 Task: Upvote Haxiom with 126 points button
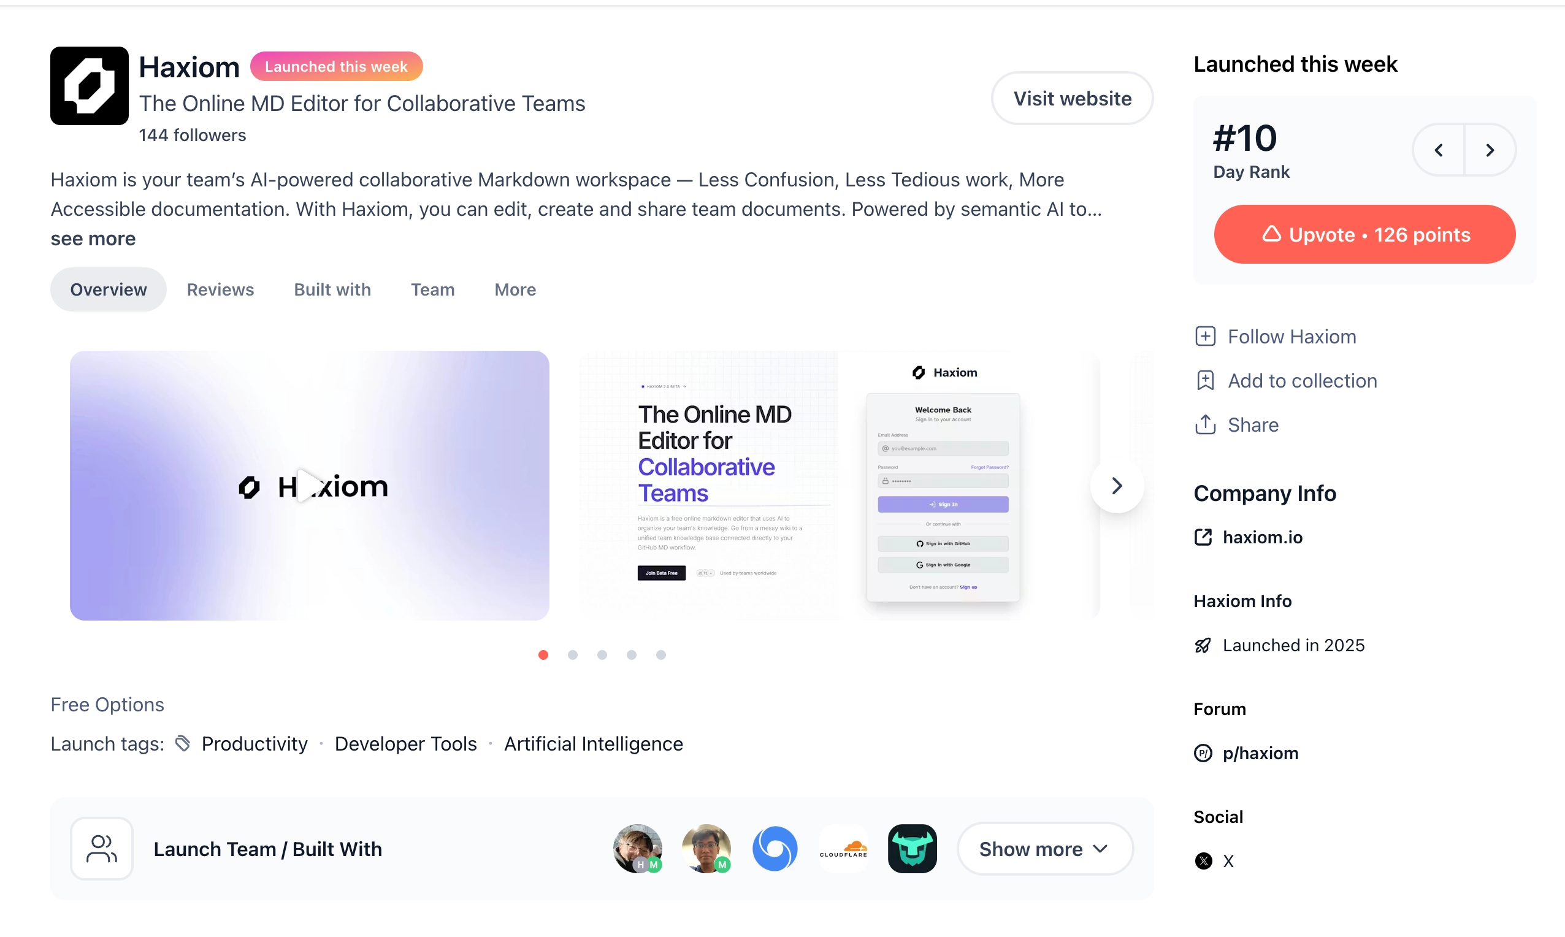coord(1364,235)
